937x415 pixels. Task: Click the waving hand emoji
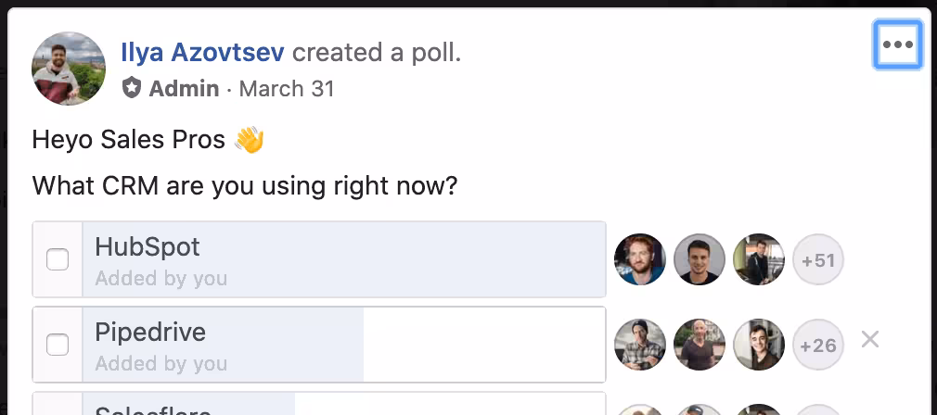click(249, 140)
